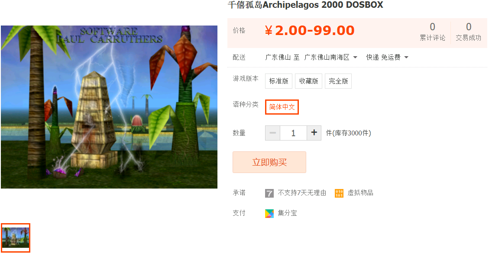Screen dimensions: 489x253
Task: Open the 广东佛山南海区 delivery destination dropdown
Action: pos(330,58)
